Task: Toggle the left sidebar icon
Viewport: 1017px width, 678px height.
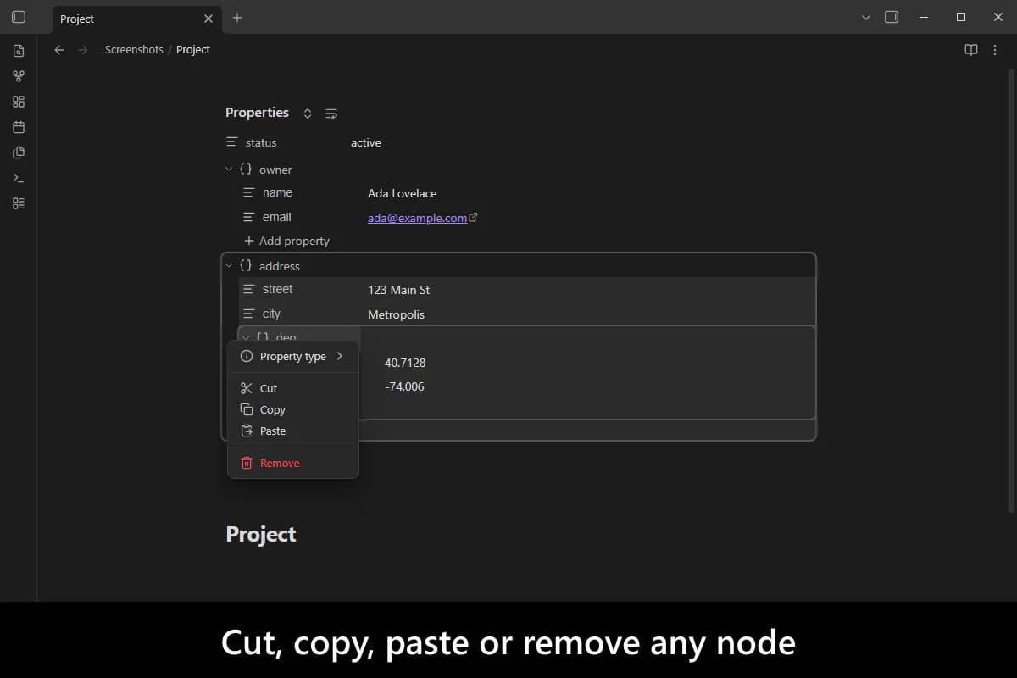Action: (18, 17)
